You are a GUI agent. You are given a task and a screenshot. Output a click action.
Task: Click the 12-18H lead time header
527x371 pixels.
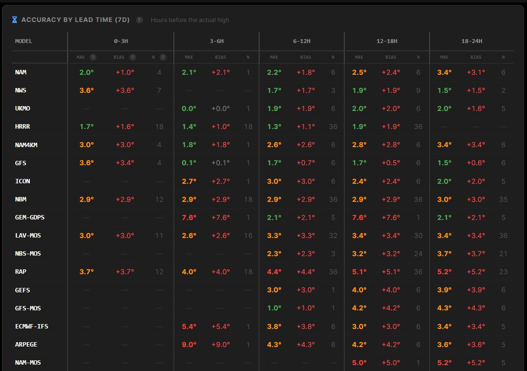click(x=387, y=41)
